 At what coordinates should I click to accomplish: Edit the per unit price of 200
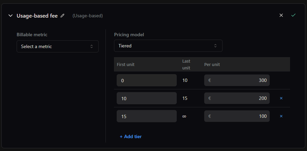pyautogui.click(x=237, y=98)
